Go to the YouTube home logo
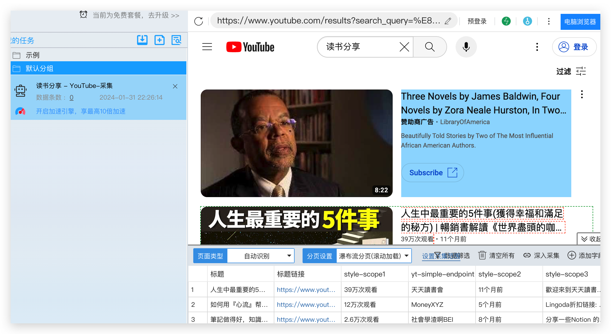611x334 pixels. click(x=250, y=47)
